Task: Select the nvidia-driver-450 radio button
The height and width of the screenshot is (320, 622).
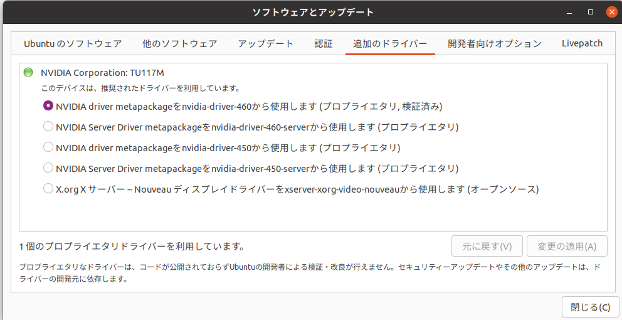Action: pos(48,147)
